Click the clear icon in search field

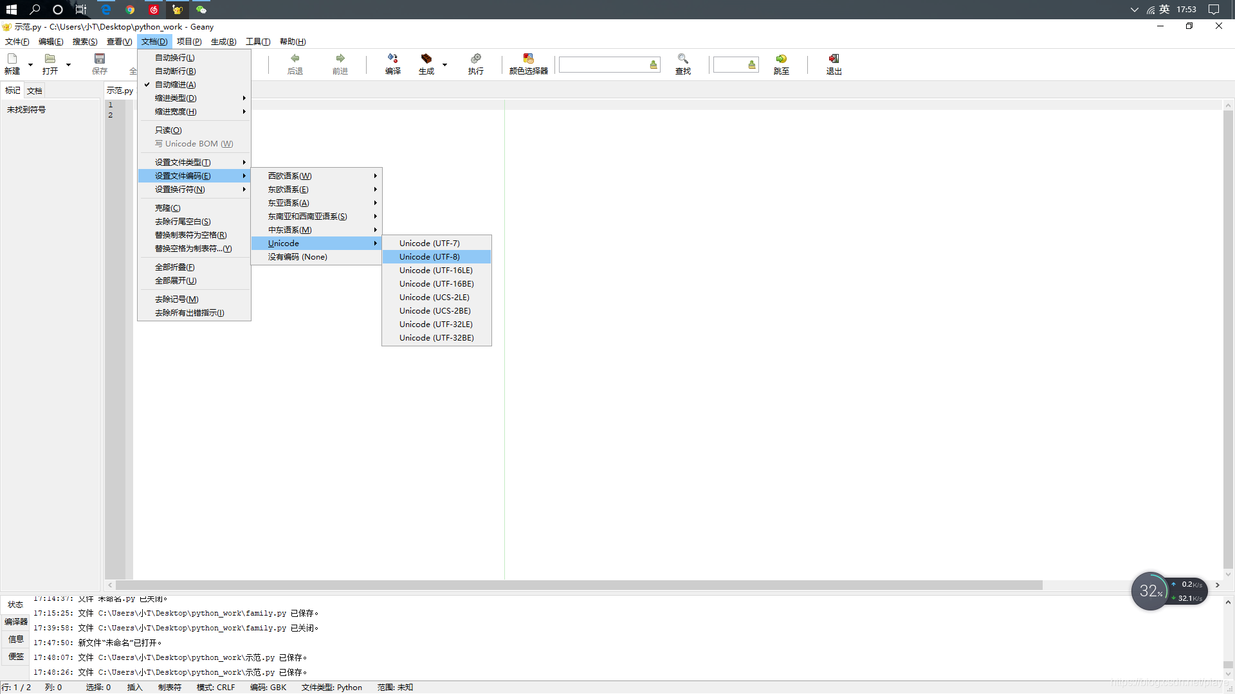coord(654,65)
